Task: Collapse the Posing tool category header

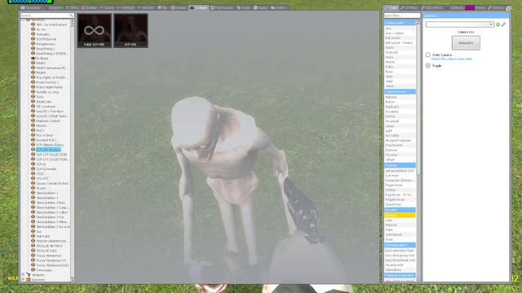Action: pyautogui.click(x=400, y=165)
